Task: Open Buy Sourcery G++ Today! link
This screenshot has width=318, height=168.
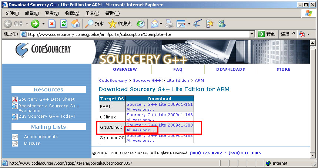Action: pos(47,116)
